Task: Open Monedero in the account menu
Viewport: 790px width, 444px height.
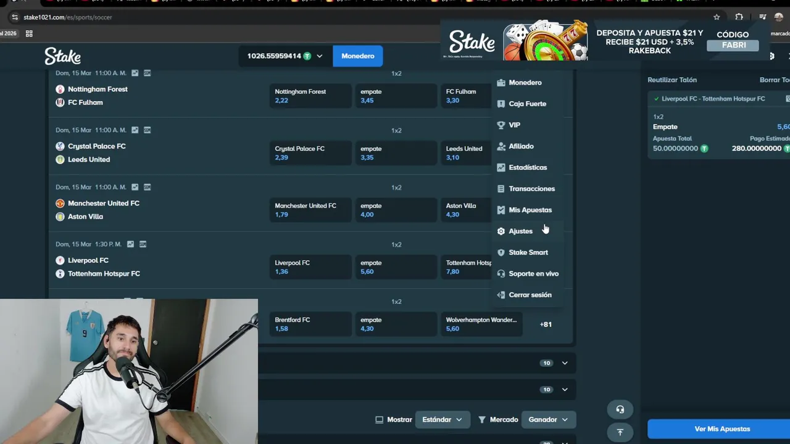Action: pos(525,83)
